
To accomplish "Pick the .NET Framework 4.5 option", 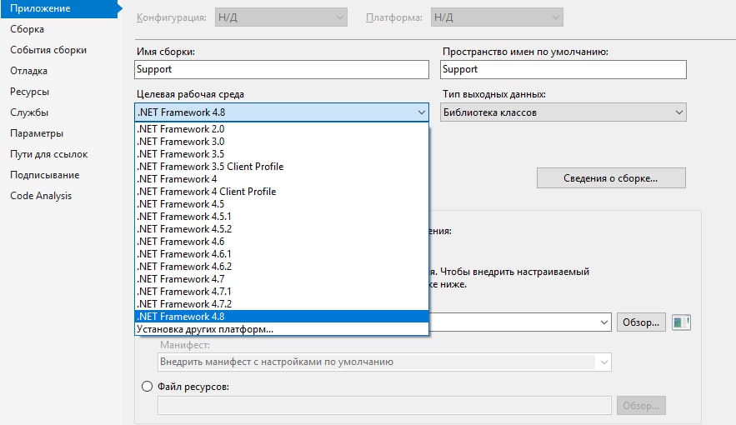I will [x=282, y=204].
